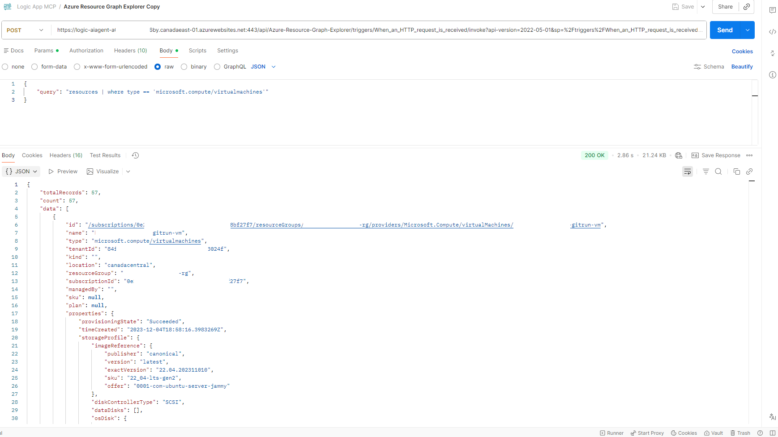Open search in response body

coord(718,171)
